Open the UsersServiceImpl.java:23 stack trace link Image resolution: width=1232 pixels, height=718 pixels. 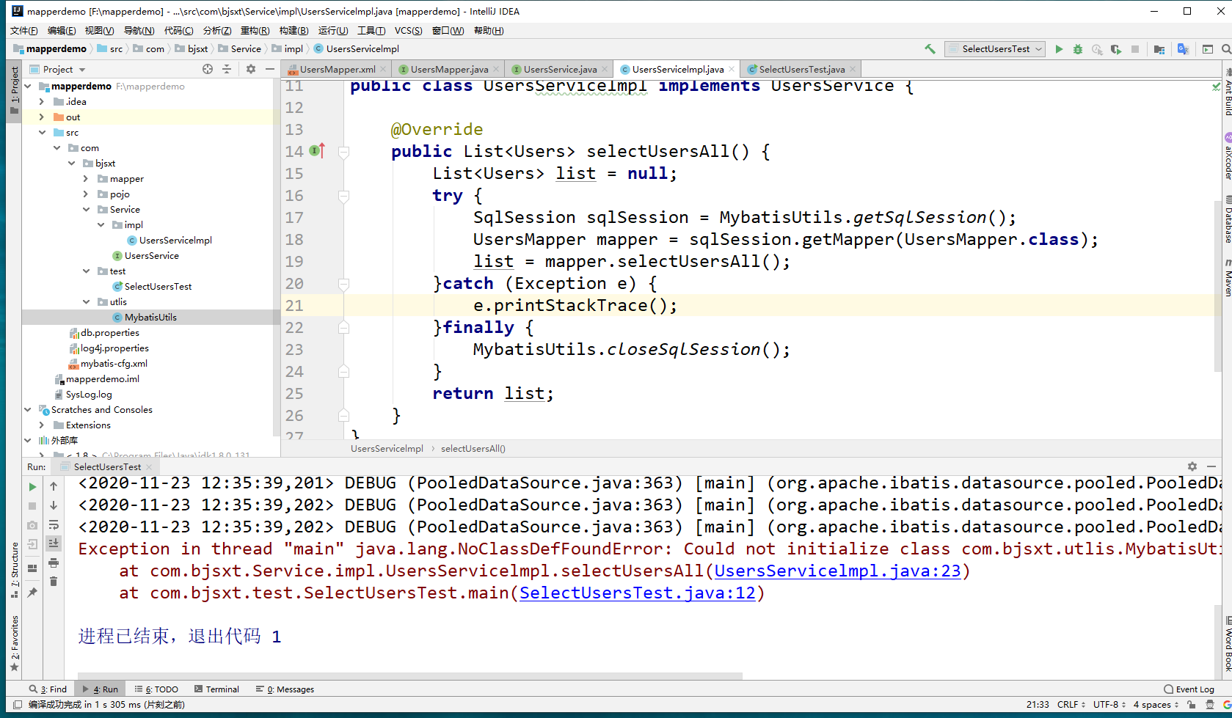pyautogui.click(x=837, y=571)
